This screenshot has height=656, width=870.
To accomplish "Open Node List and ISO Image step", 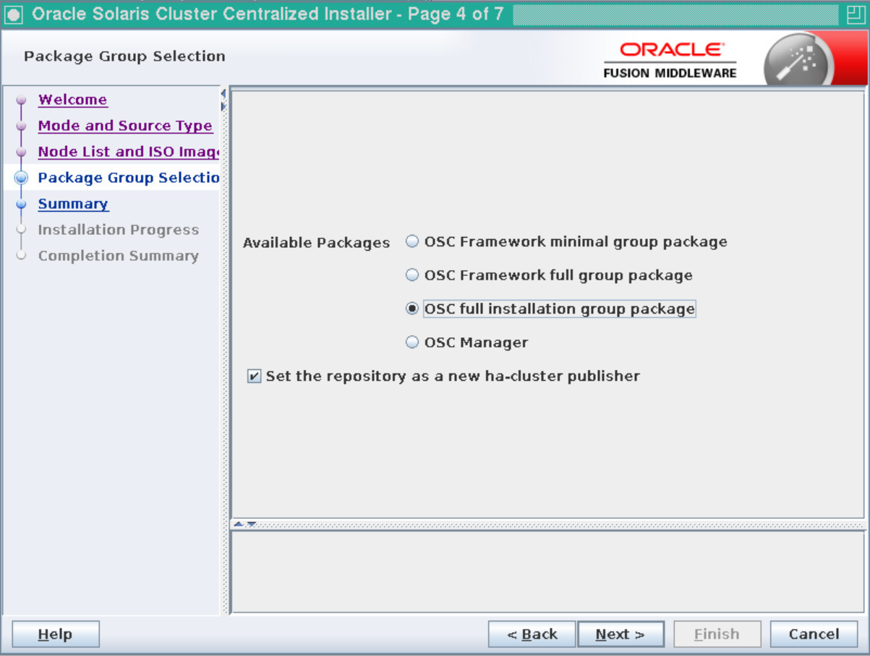I will (x=129, y=152).
